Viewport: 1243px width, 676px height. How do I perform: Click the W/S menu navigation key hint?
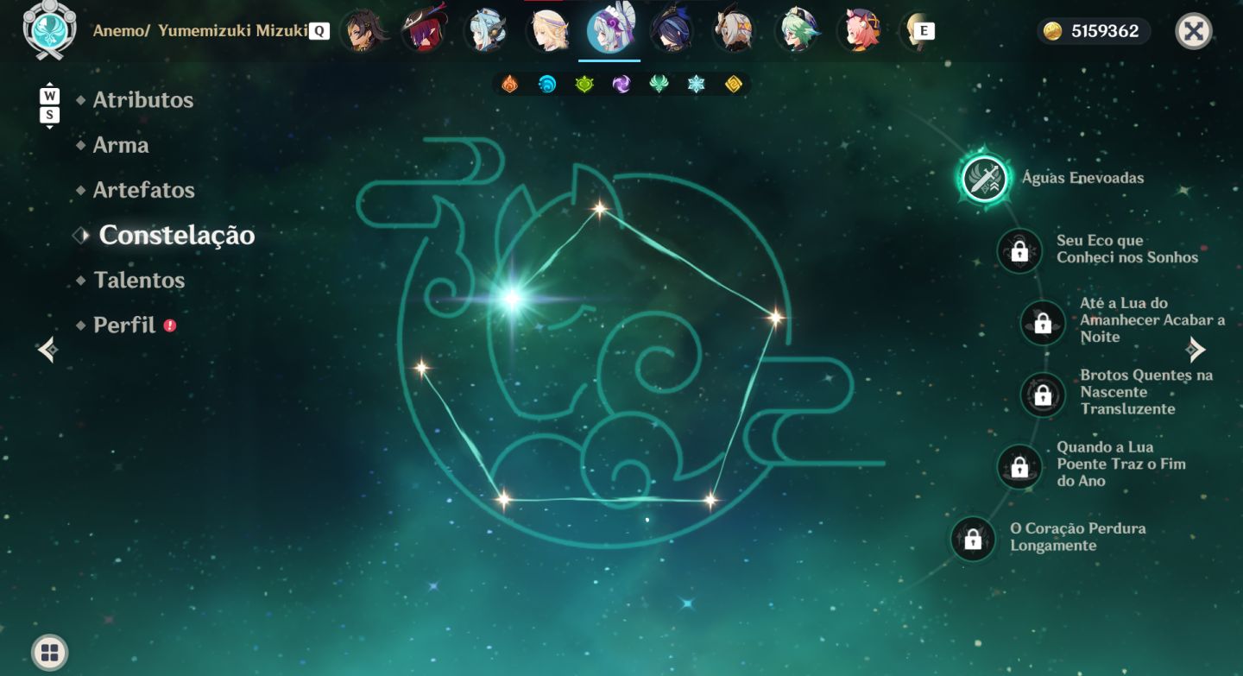pyautogui.click(x=50, y=106)
